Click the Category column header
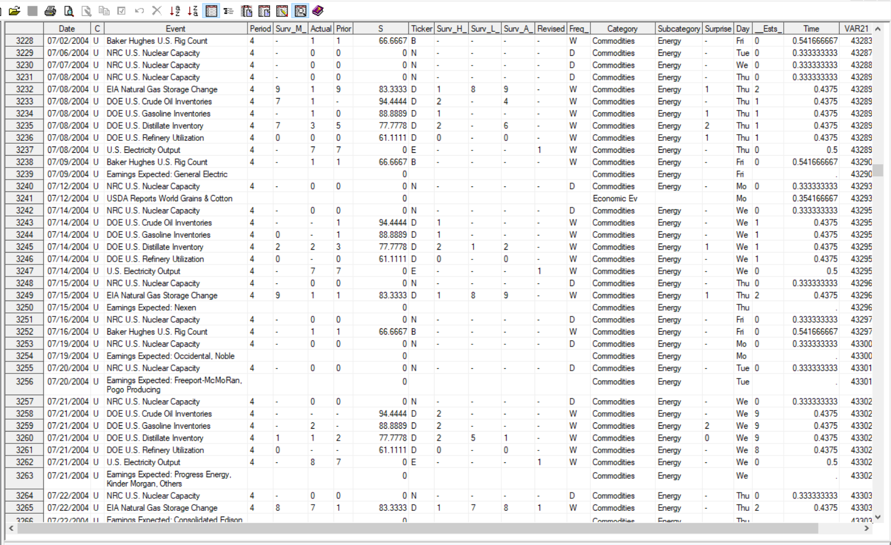The image size is (891, 545). pyautogui.click(x=621, y=28)
